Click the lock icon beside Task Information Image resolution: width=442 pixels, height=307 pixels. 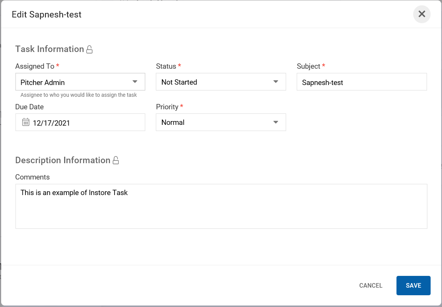90,49
